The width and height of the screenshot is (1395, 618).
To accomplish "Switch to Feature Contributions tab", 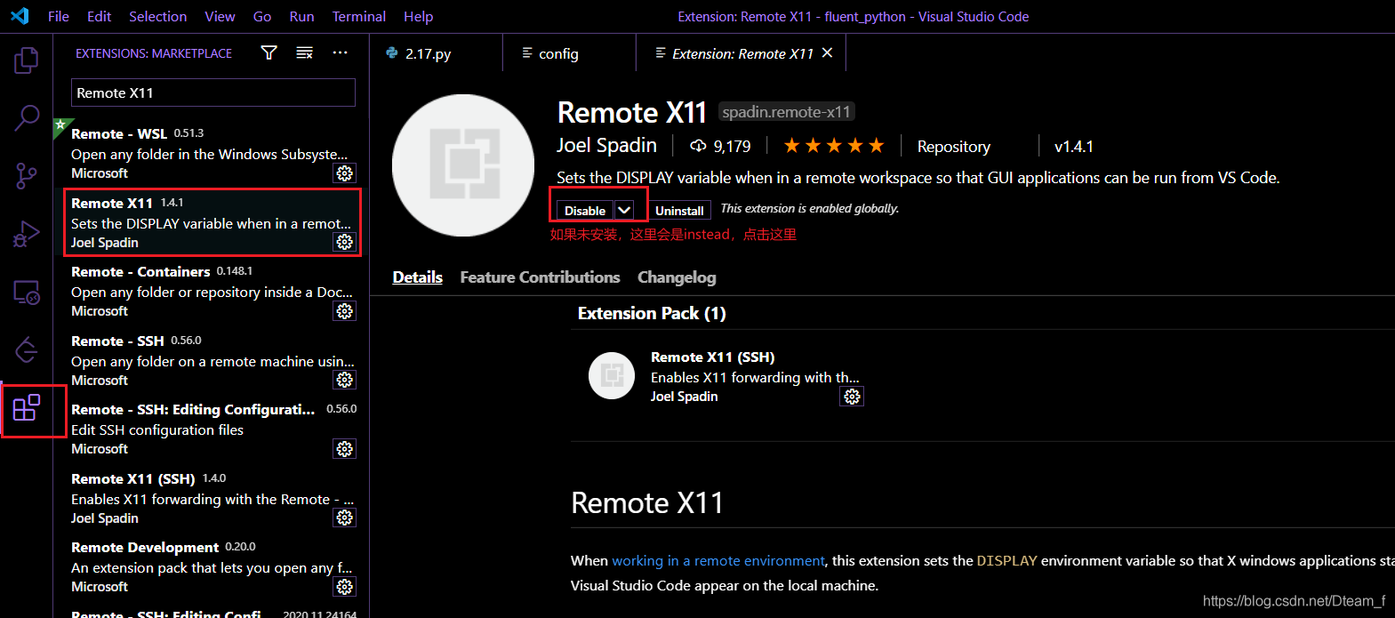I will click(540, 277).
